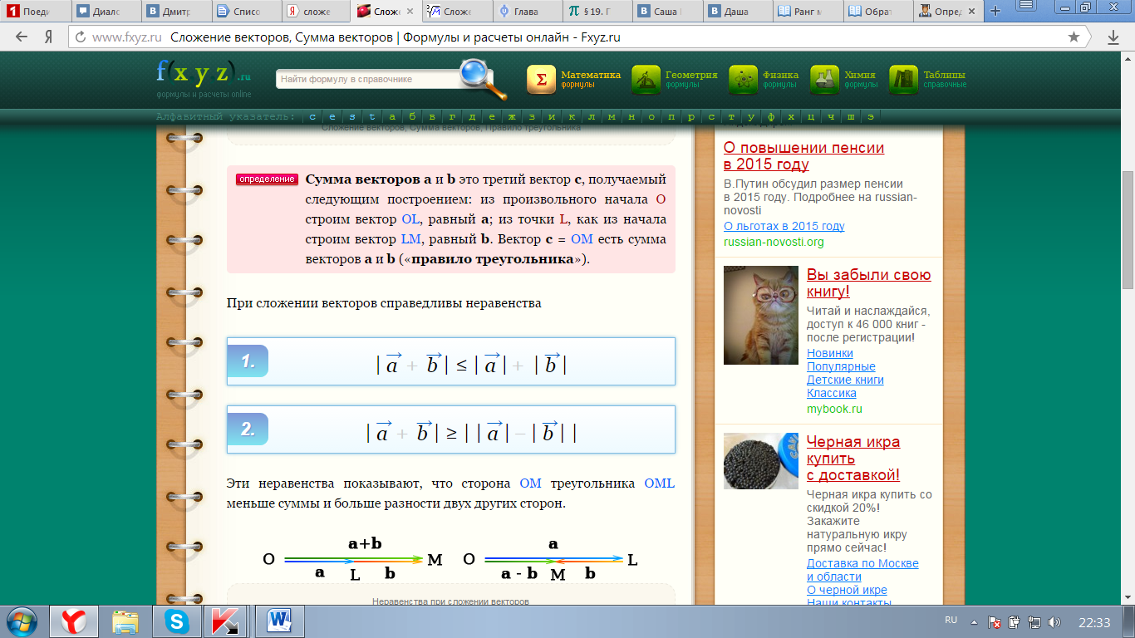Click the network tray icon
Image resolution: width=1135 pixels, height=638 pixels.
(1034, 621)
